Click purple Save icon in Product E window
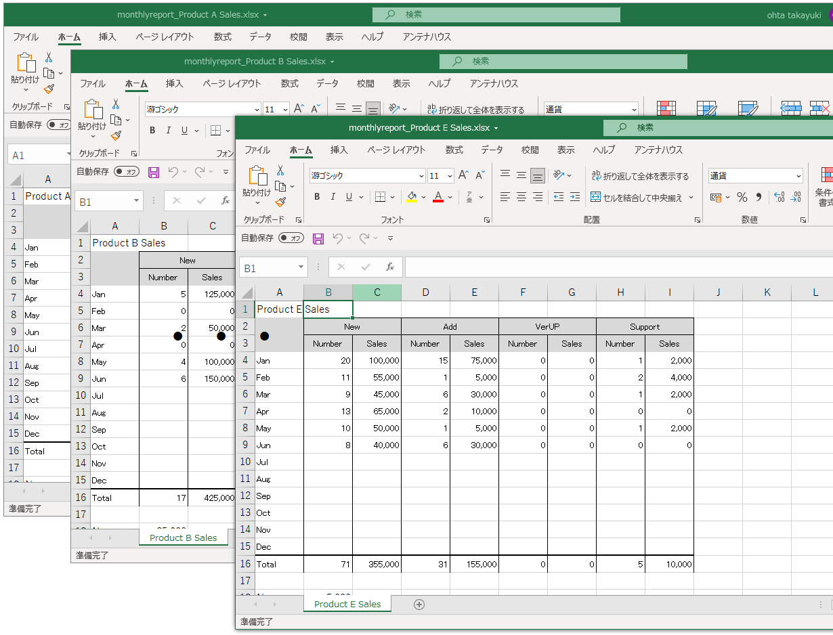The width and height of the screenshot is (833, 635). [x=318, y=238]
